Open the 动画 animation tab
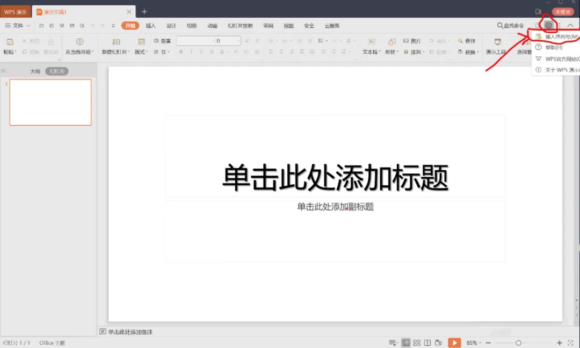The image size is (580, 348). coord(212,26)
